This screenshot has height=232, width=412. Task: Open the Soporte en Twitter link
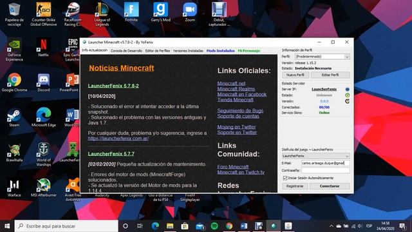click(237, 132)
